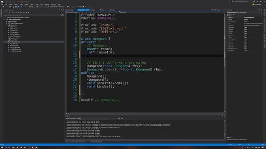Expand the External Dependencies node
Screen dimensions: 266x149
click(x=7, y=23)
